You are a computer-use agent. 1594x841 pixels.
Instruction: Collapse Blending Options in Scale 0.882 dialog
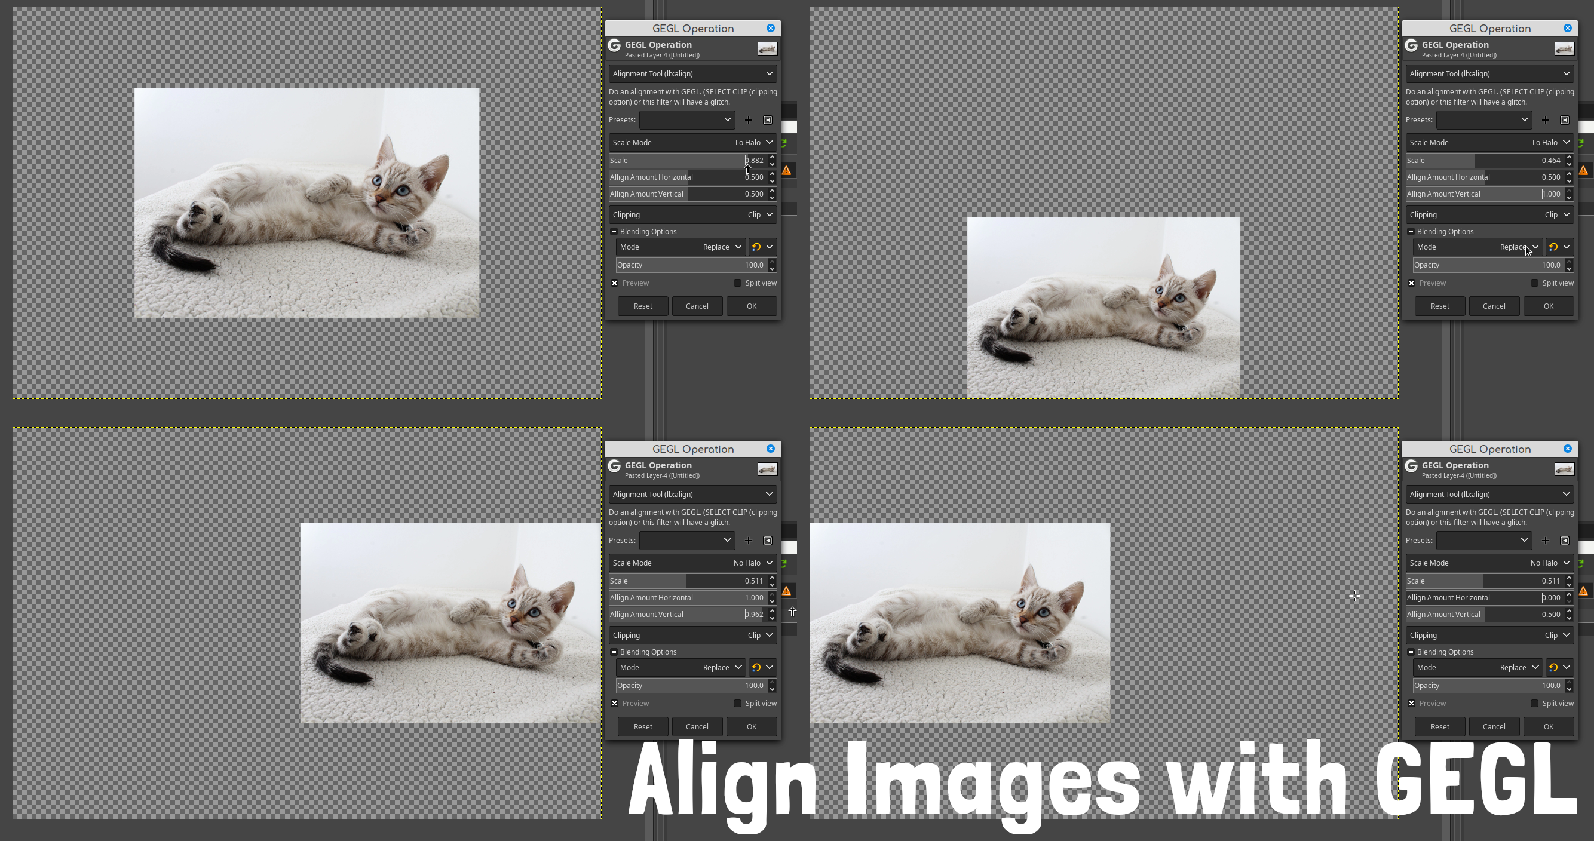tap(614, 231)
